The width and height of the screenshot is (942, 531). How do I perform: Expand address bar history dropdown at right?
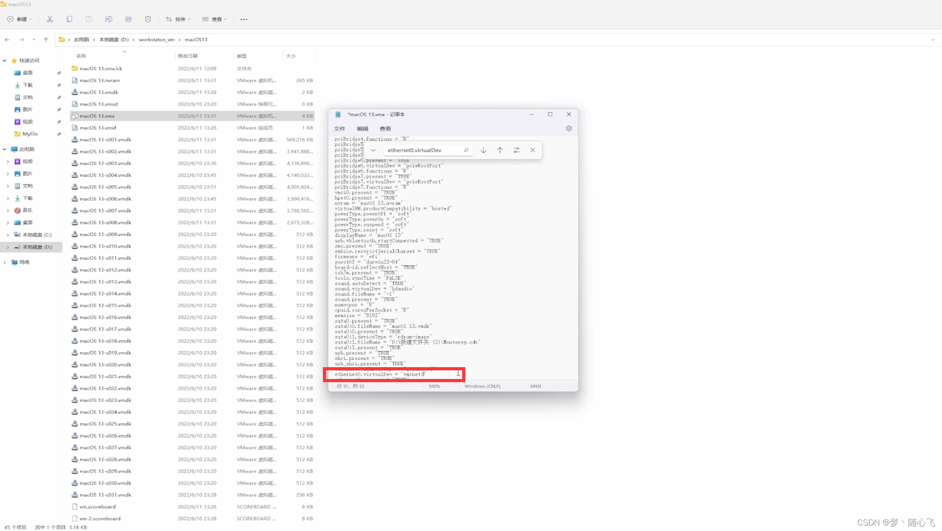(932, 39)
